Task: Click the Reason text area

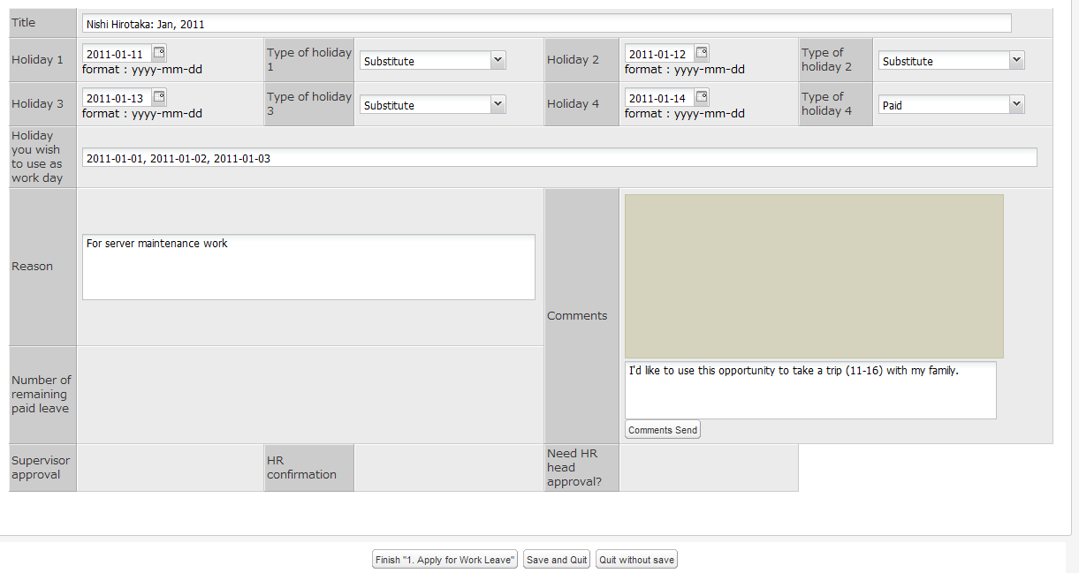Action: coord(308,267)
